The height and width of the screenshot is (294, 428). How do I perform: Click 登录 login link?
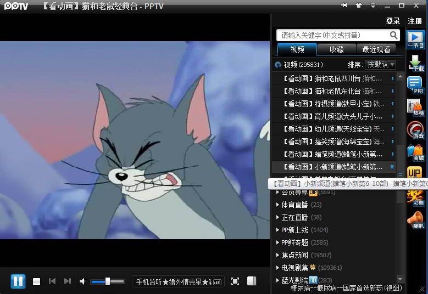pos(393,21)
